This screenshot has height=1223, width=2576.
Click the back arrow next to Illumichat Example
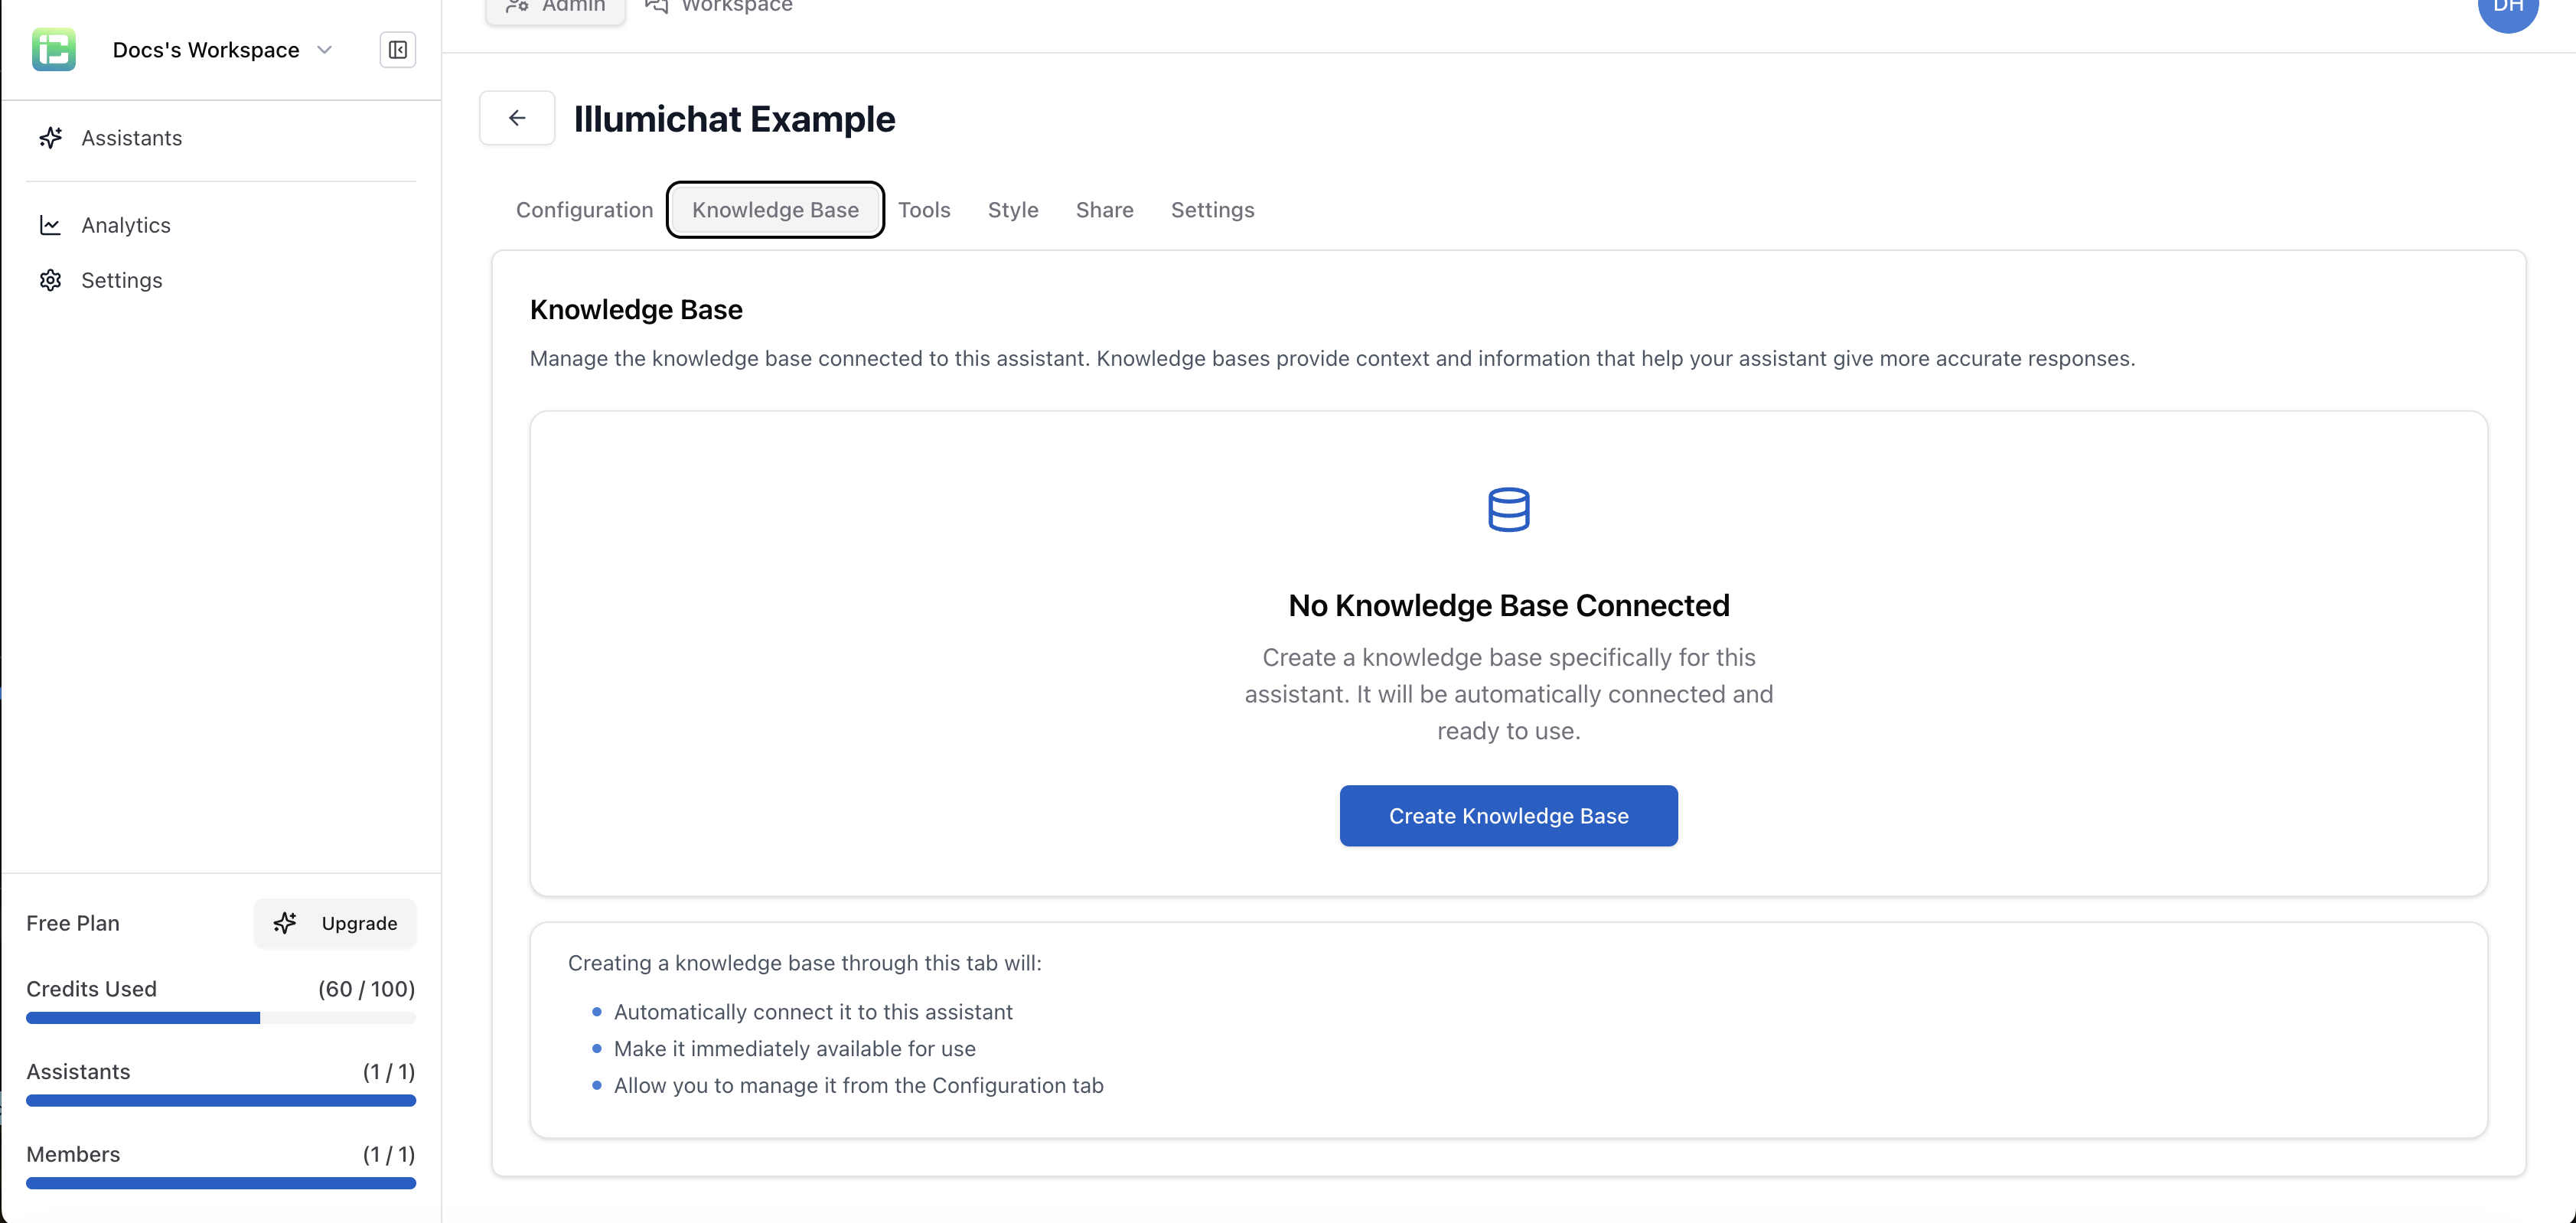tap(517, 117)
